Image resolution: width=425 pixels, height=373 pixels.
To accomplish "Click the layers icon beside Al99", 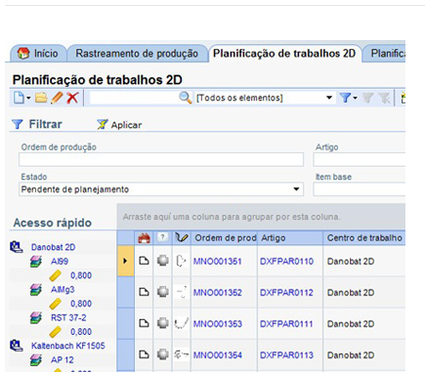I will pyautogui.click(x=36, y=262).
